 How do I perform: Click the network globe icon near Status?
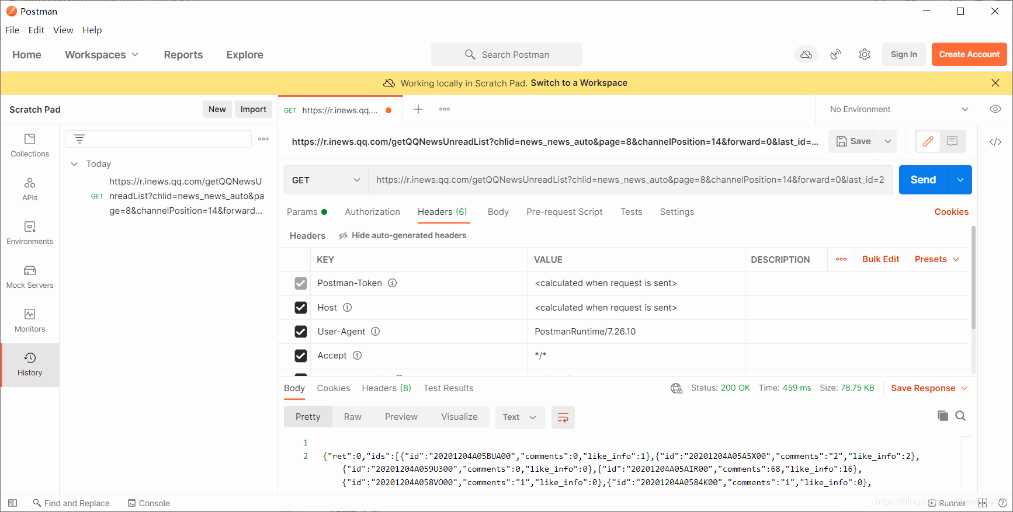[677, 388]
